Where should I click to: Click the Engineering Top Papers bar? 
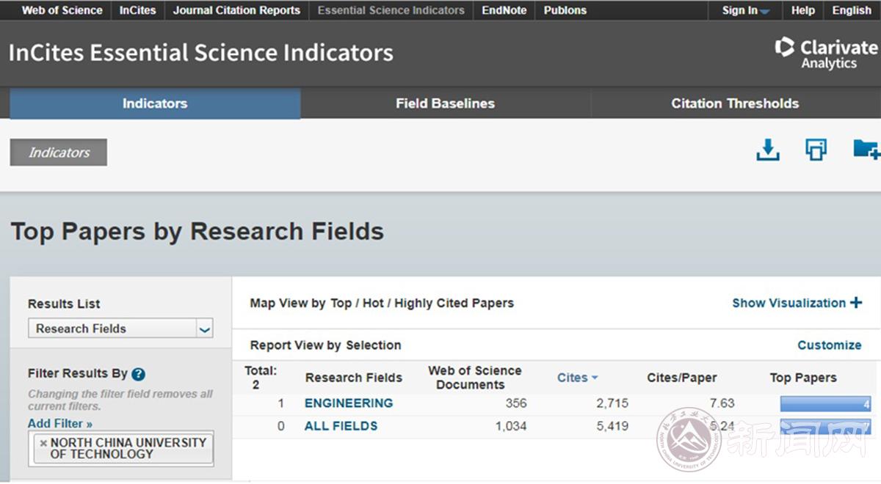[824, 404]
